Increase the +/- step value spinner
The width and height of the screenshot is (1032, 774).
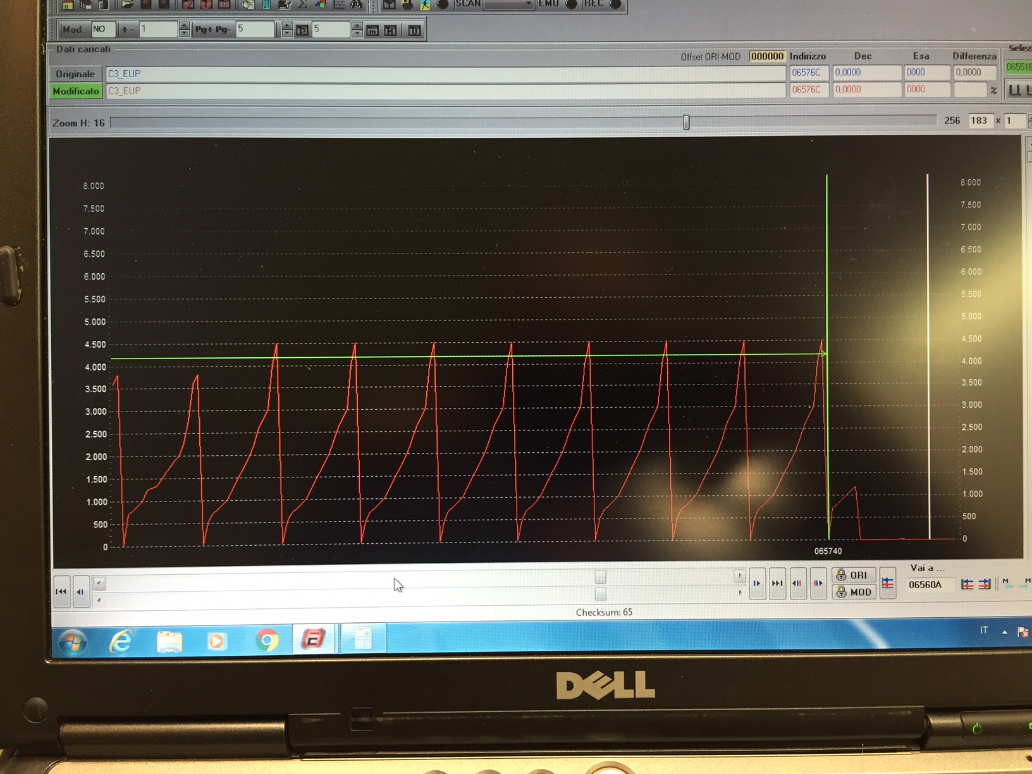coord(184,25)
